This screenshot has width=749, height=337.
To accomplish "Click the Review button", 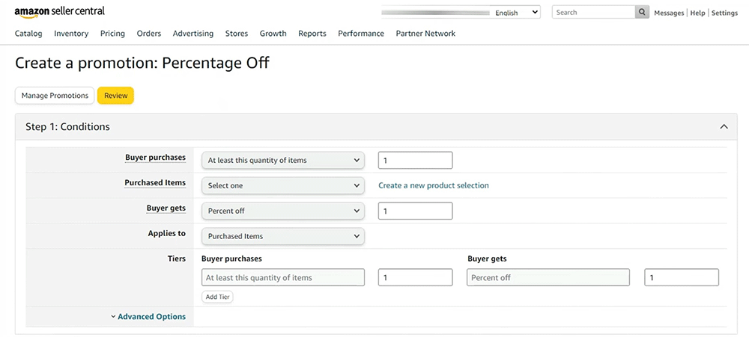I will (x=115, y=96).
